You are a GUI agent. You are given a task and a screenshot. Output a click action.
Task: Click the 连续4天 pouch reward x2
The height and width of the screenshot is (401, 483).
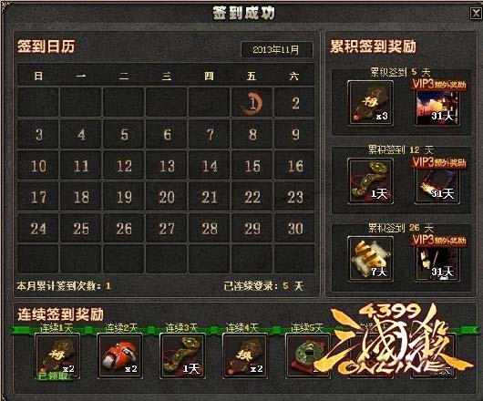(x=245, y=355)
